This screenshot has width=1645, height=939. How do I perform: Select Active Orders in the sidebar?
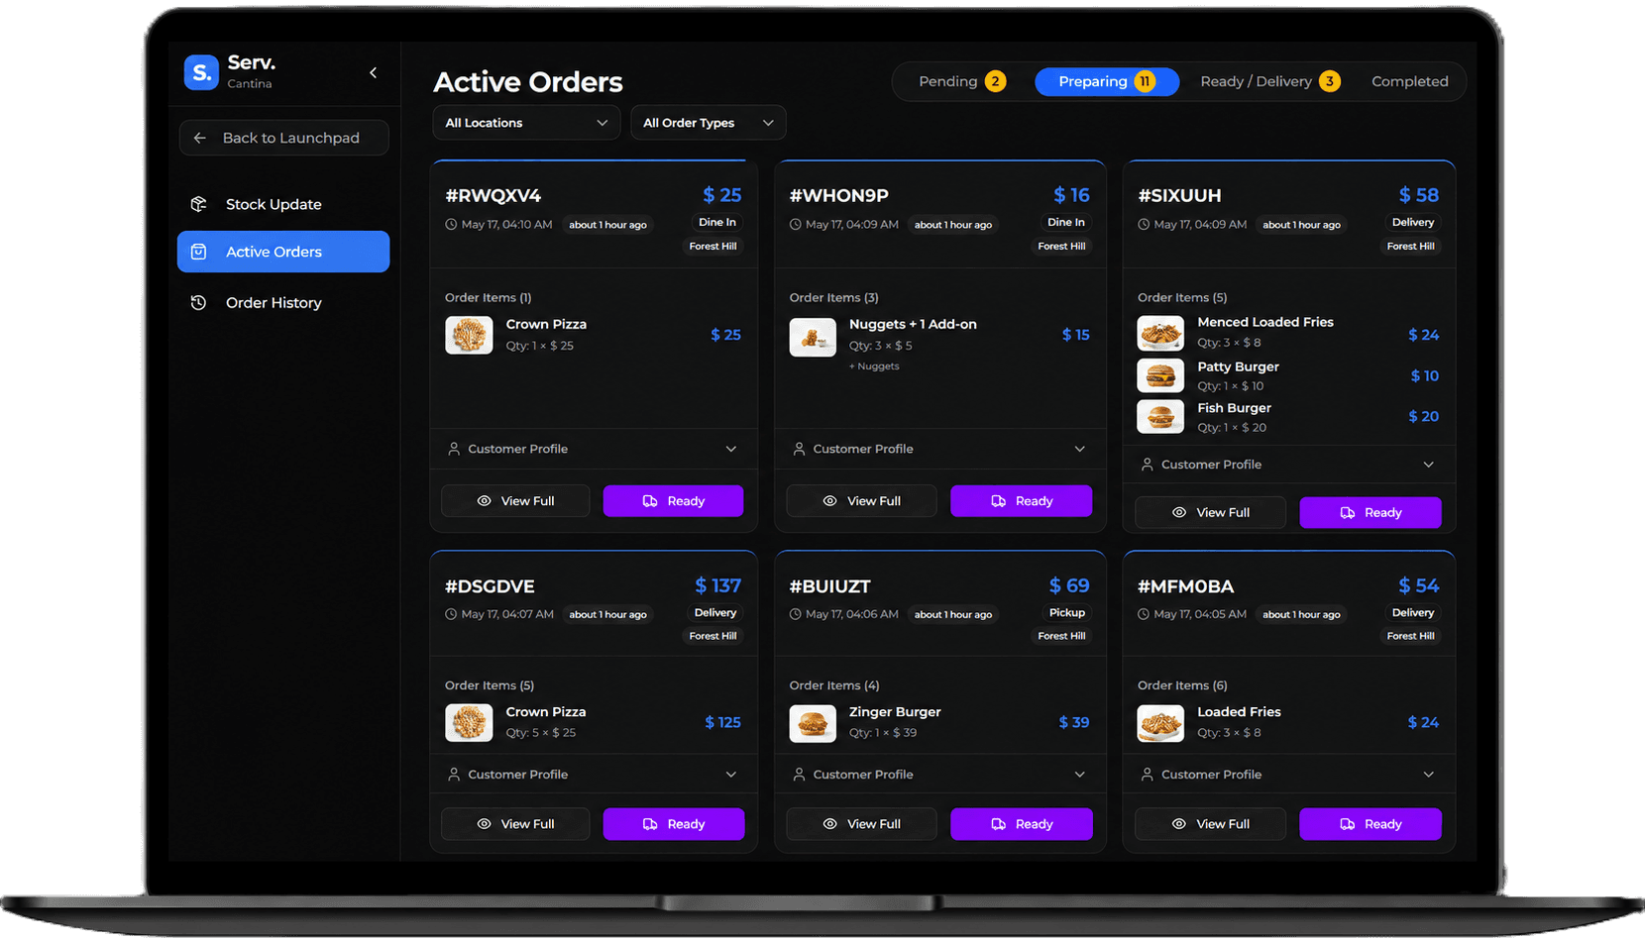[x=283, y=252]
